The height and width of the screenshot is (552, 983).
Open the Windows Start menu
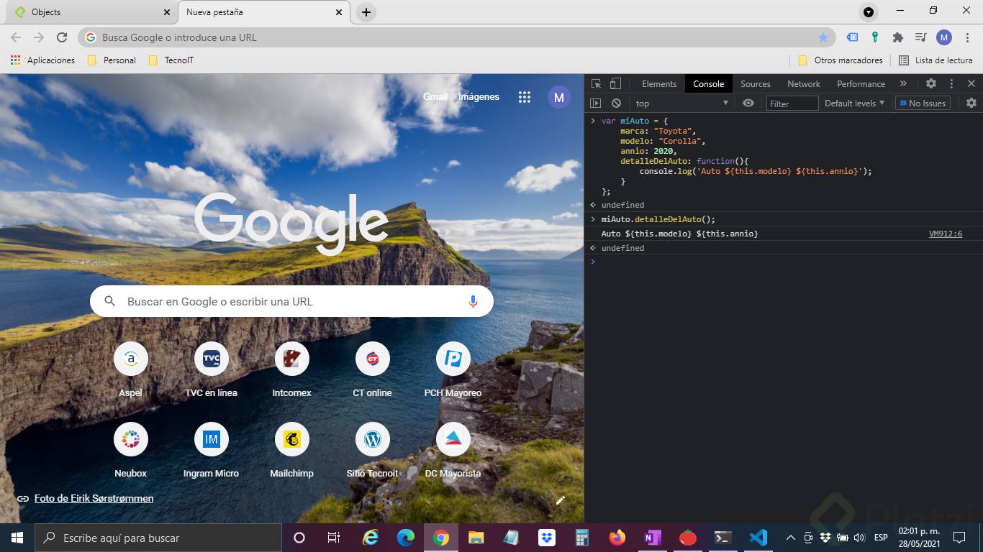click(17, 538)
